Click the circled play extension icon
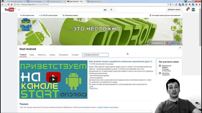The image size is (202, 113). pos(186,4)
